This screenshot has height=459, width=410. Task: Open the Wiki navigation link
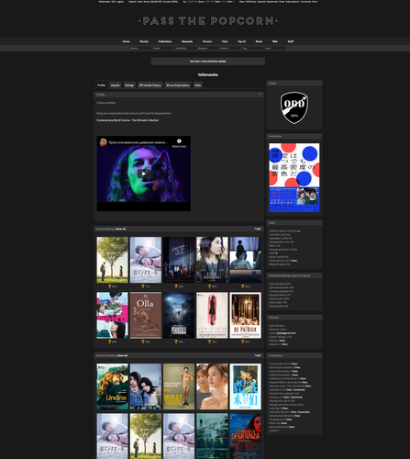pyautogui.click(x=275, y=41)
